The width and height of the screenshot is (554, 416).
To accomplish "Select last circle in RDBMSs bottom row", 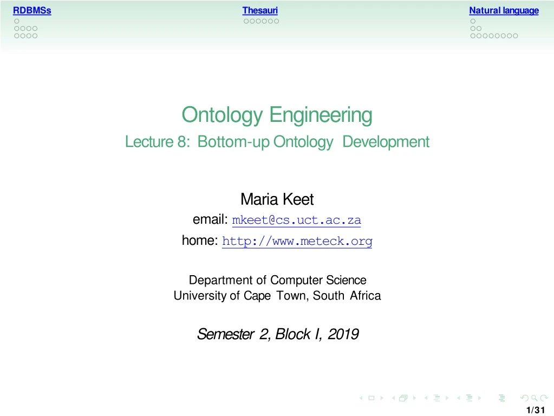I will click(x=35, y=36).
